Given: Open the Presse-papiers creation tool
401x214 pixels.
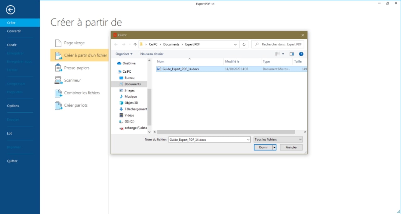Looking at the screenshot, I should (x=58, y=68).
